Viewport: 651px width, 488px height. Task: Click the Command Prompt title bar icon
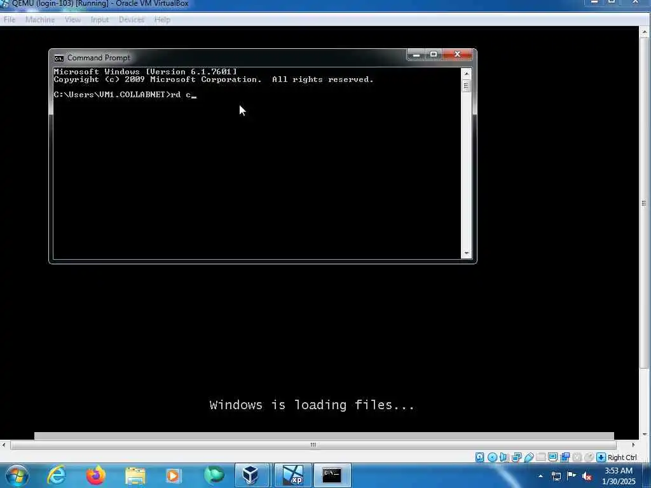(x=59, y=58)
